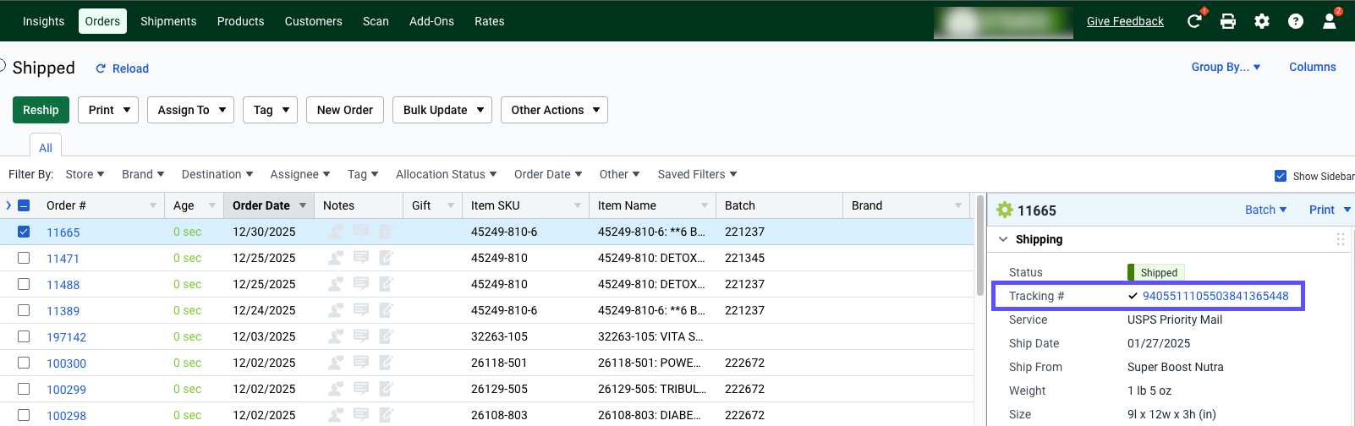Open the printer icon in header

pyautogui.click(x=1228, y=21)
